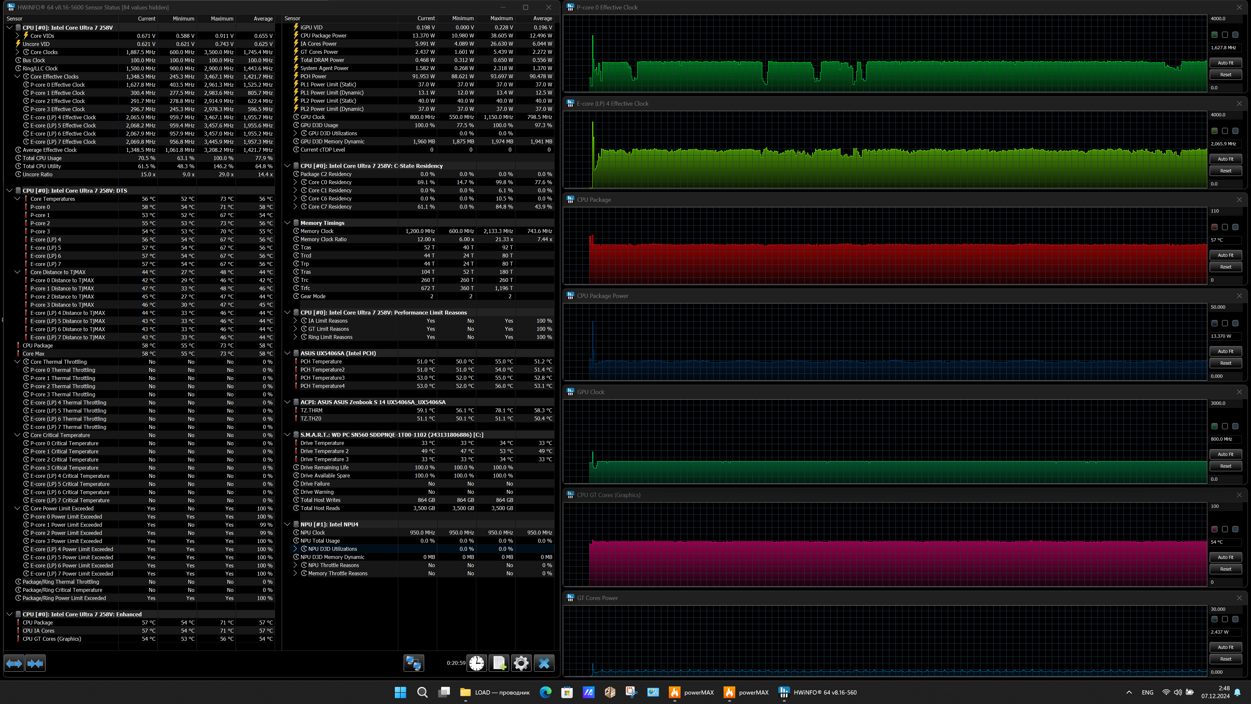Click Reset on the GPU Clock graph
Image resolution: width=1251 pixels, height=704 pixels.
pos(1225,466)
